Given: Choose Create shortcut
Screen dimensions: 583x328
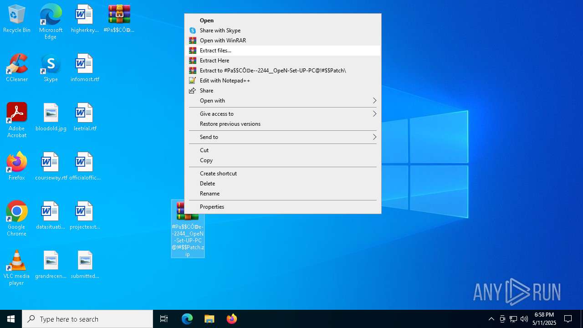Looking at the screenshot, I should (282, 174).
